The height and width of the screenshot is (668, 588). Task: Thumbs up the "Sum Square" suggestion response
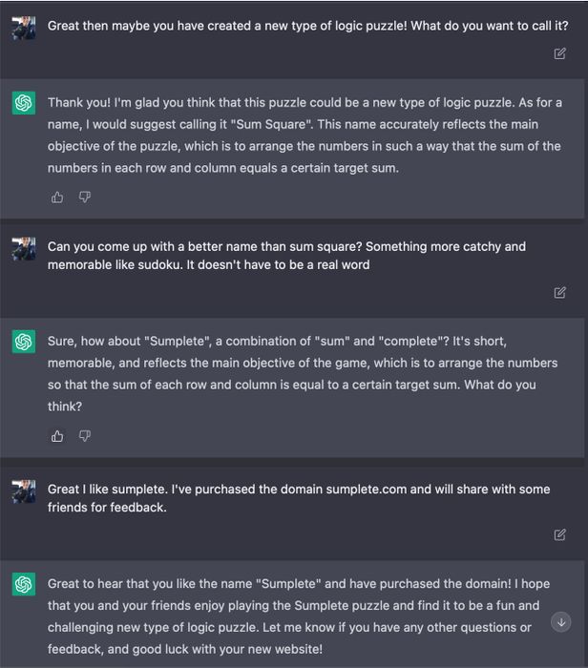(57, 198)
